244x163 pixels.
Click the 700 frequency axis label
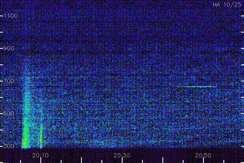tap(9, 81)
